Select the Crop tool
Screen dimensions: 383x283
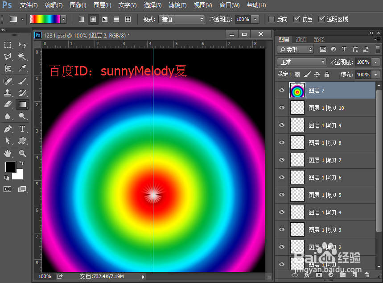coord(8,68)
